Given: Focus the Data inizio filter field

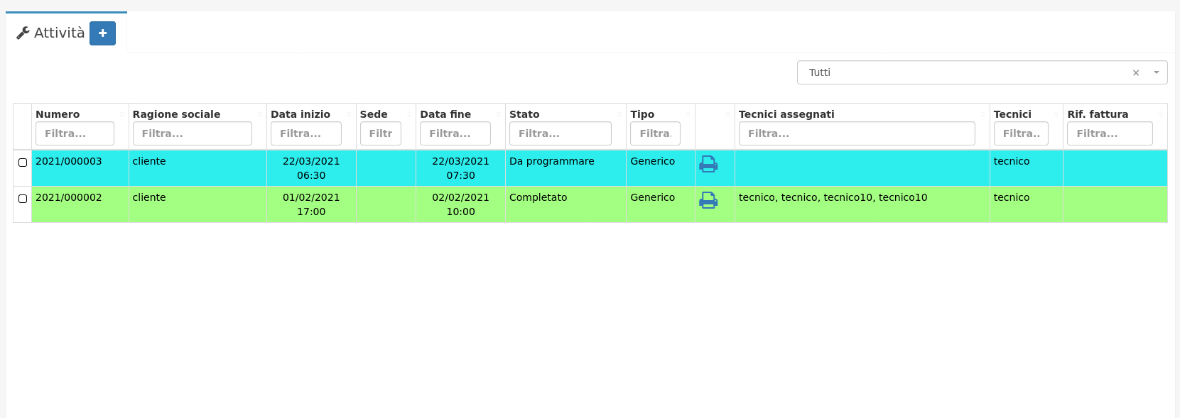Looking at the screenshot, I should (305, 133).
